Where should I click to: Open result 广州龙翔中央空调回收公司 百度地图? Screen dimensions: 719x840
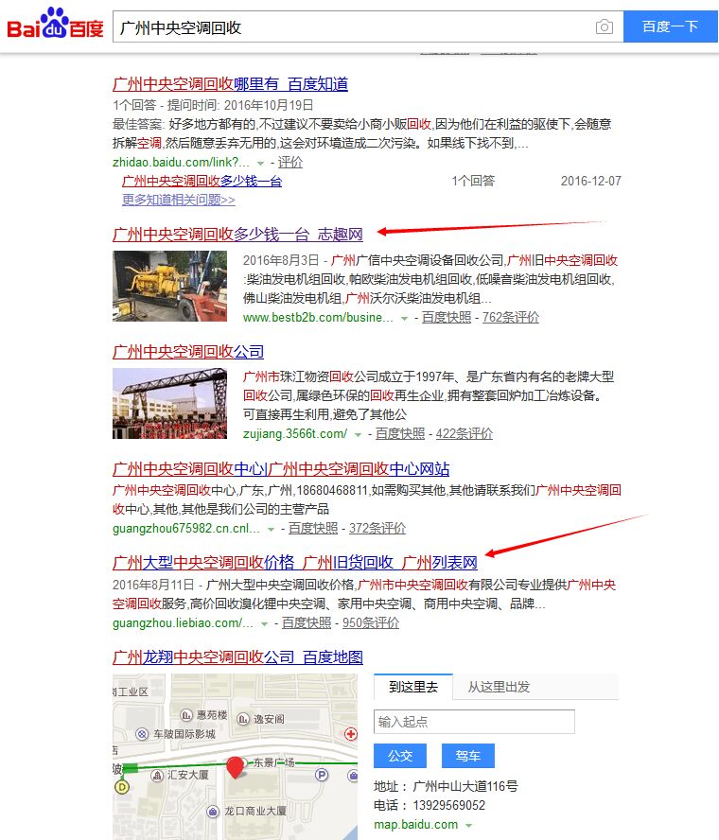click(x=237, y=657)
